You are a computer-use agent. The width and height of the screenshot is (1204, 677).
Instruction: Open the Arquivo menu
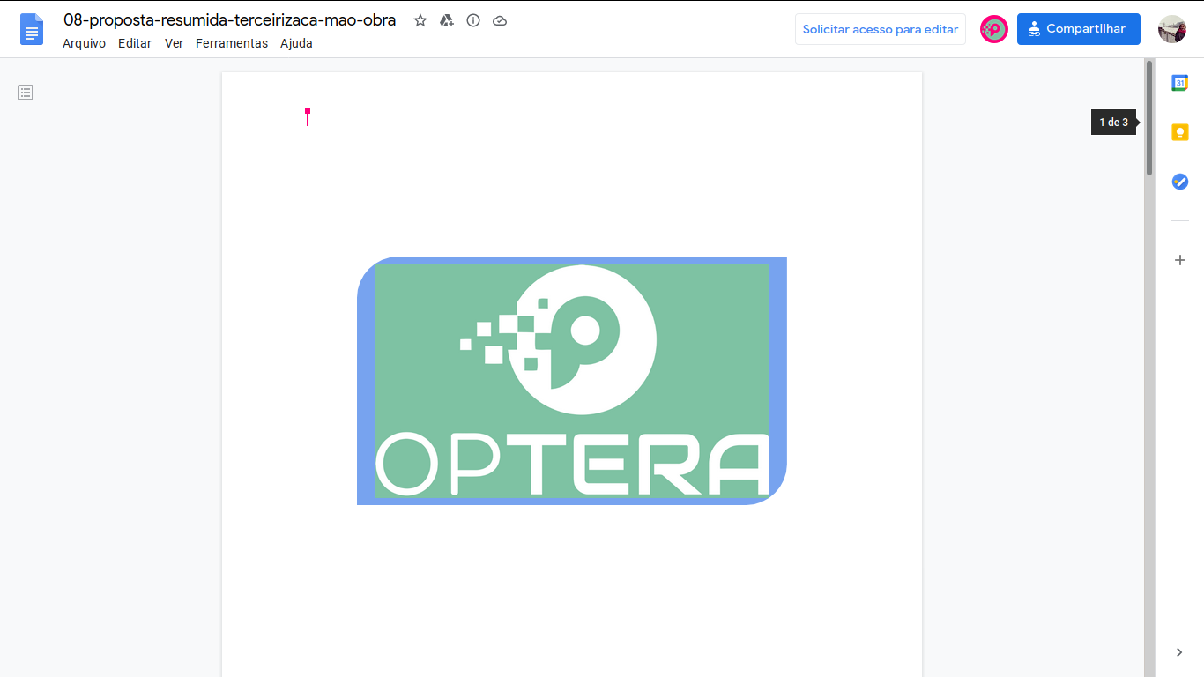point(84,43)
